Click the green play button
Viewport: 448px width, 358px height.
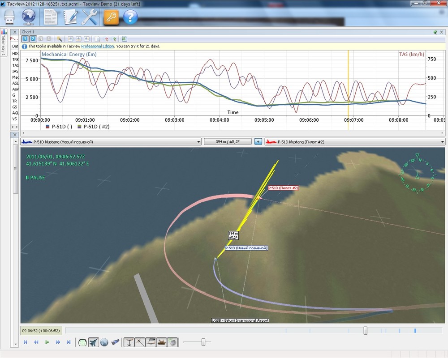point(47,342)
